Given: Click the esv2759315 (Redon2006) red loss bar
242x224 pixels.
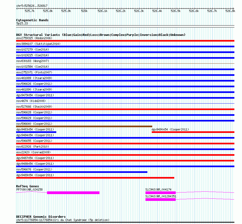Looking at the screenshot, I should click(x=125, y=41).
